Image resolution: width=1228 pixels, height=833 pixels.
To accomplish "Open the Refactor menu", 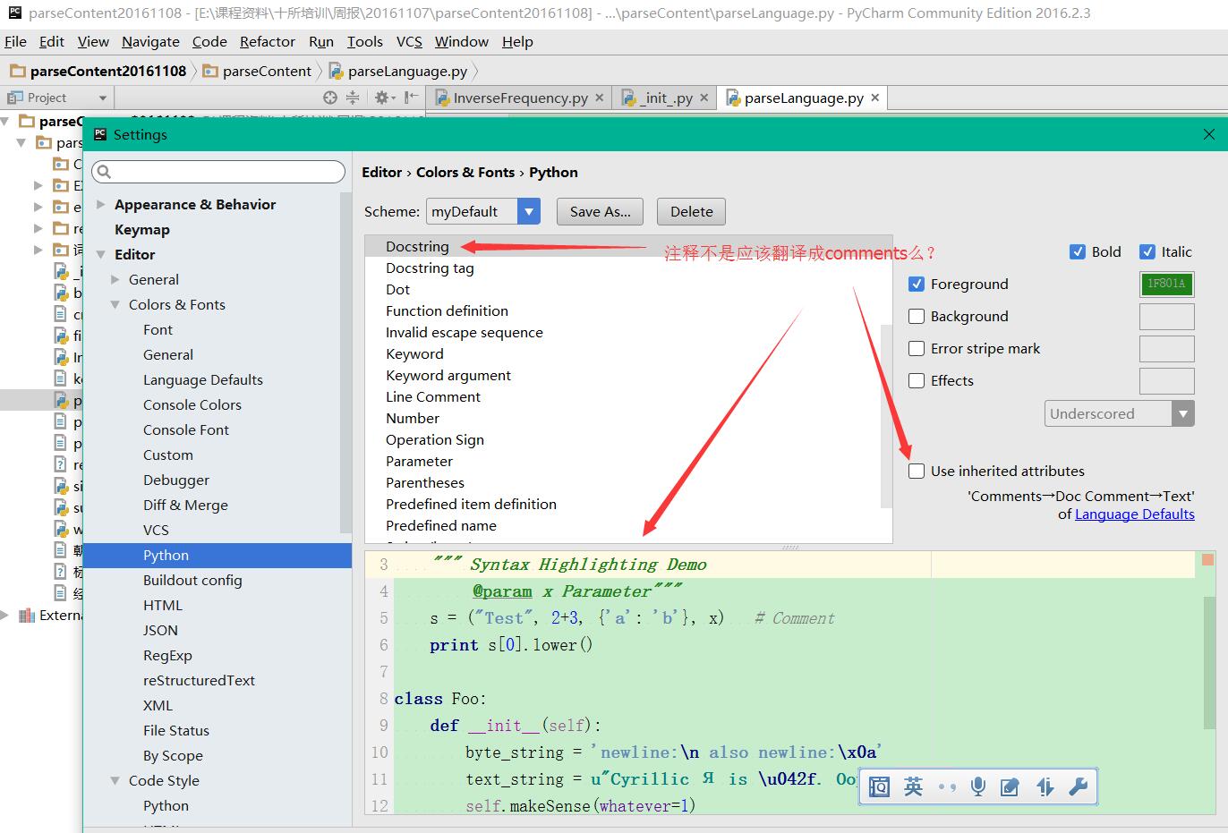I will 267,42.
